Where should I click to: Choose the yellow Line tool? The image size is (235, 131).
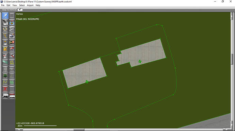5,82
